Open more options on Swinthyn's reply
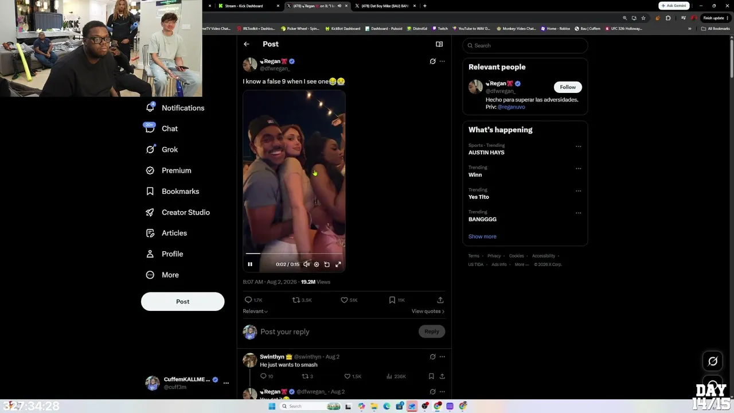 pos(442,357)
